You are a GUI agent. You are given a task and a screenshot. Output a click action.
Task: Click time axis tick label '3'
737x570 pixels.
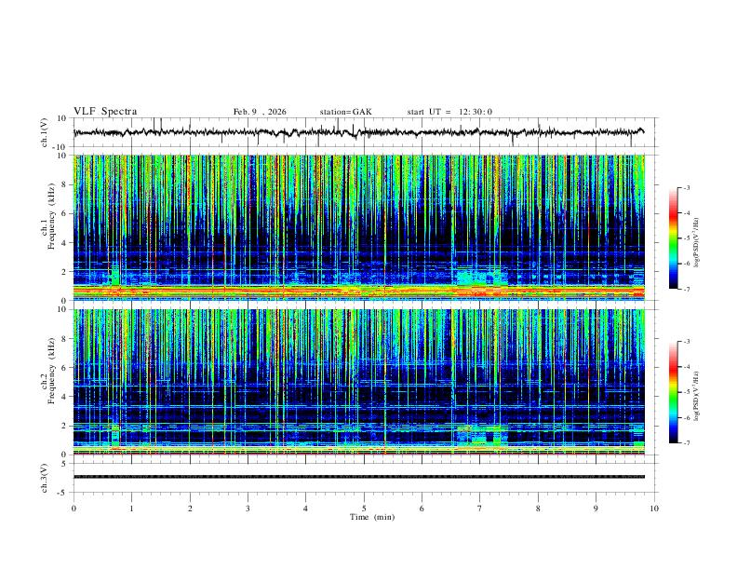pyautogui.click(x=248, y=509)
